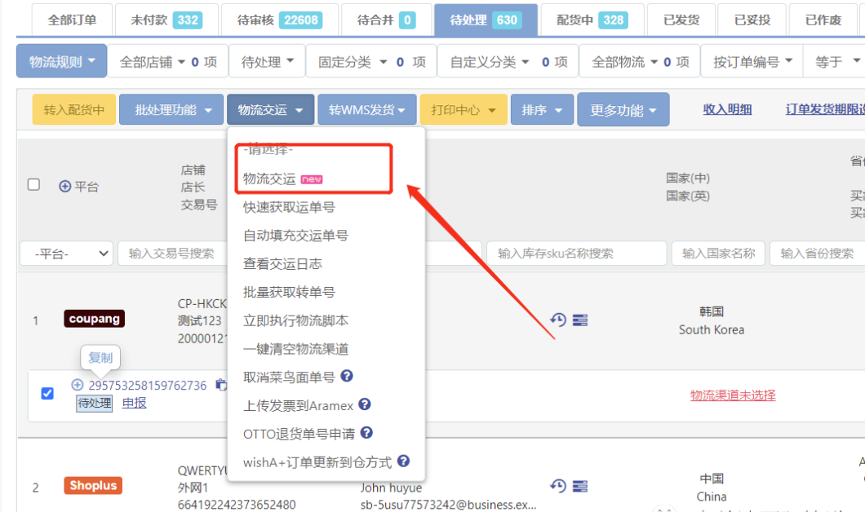Focus the 输入库存sku名称搜索 field
This screenshot has width=865, height=512.
tap(576, 254)
